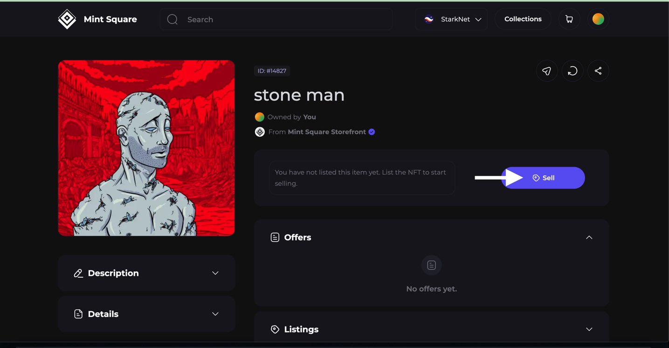
Task: Collapse the Offers section
Action: [x=589, y=237]
